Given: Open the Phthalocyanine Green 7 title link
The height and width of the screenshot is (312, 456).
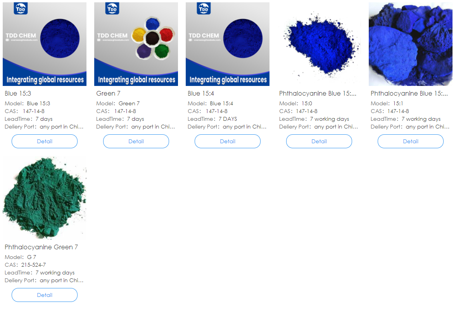Looking at the screenshot, I should [x=41, y=247].
